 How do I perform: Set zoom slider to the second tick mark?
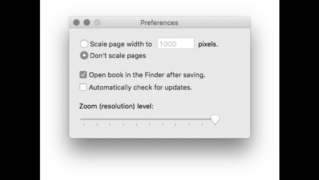pyautogui.click(x=97, y=119)
